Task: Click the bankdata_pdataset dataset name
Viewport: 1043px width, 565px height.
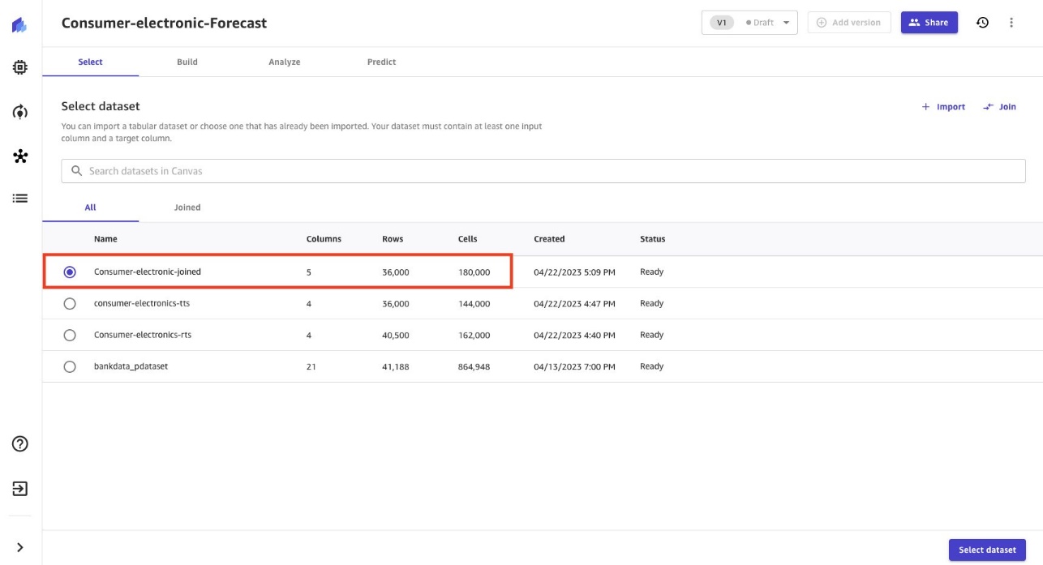Action: coord(131,366)
